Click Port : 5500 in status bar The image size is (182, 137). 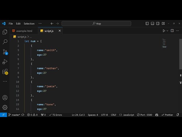(x=144, y=115)
